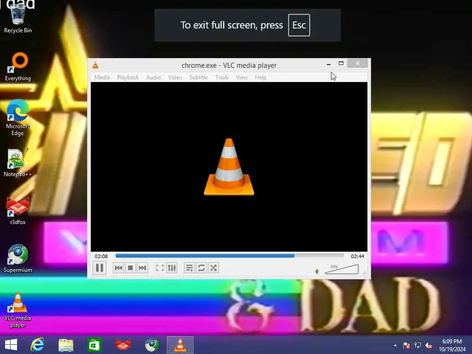Open the taskbar clock and date
This screenshot has width=472, height=354.
(x=452, y=345)
